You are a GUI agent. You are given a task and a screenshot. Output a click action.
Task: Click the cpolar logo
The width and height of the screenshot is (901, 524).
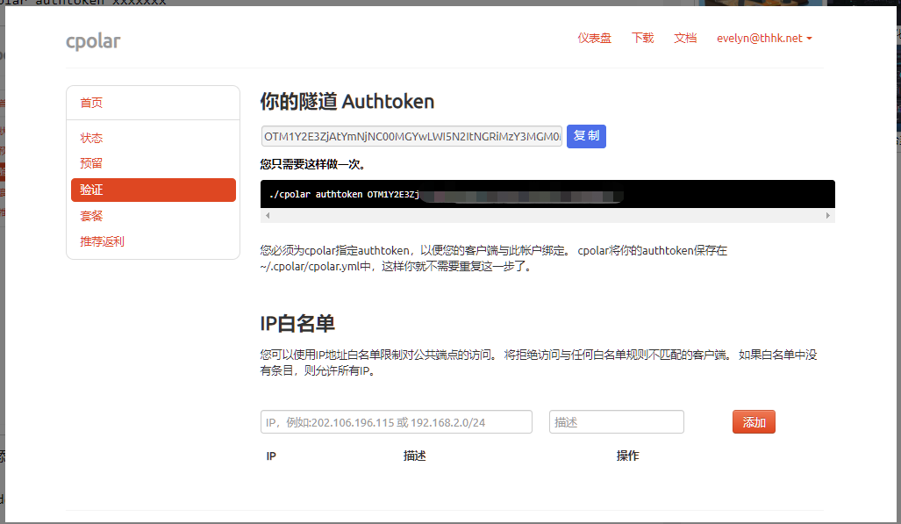(x=93, y=40)
